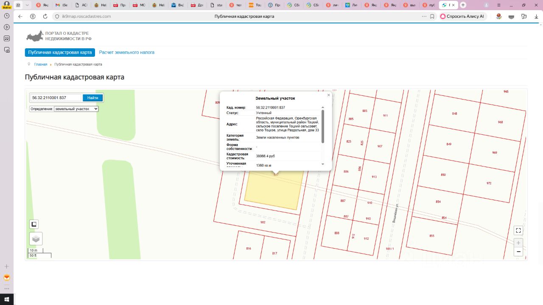The height and width of the screenshot is (305, 543).
Task: Toggle fullscreen map view
Action: coord(518,230)
